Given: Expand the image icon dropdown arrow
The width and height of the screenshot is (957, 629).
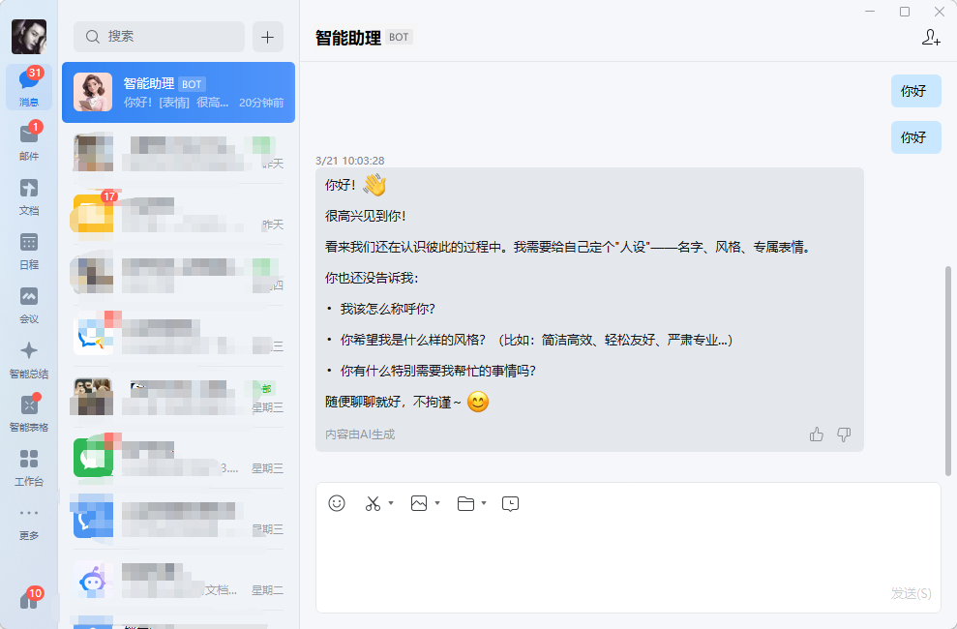Looking at the screenshot, I should coord(437,503).
